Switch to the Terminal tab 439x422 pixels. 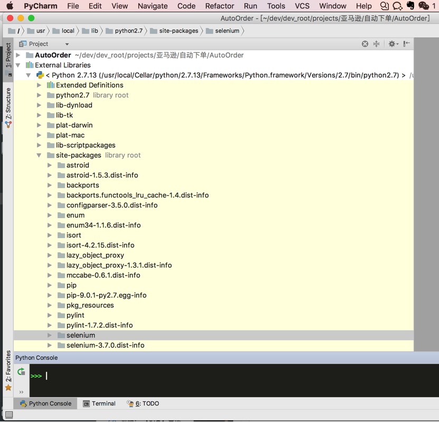[x=99, y=404]
